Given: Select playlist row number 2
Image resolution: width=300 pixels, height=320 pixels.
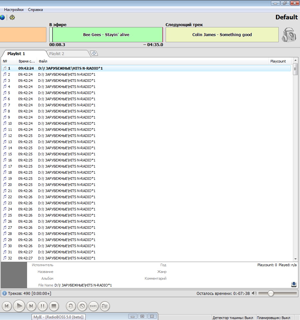Looking at the screenshot, I should click(x=146, y=74).
